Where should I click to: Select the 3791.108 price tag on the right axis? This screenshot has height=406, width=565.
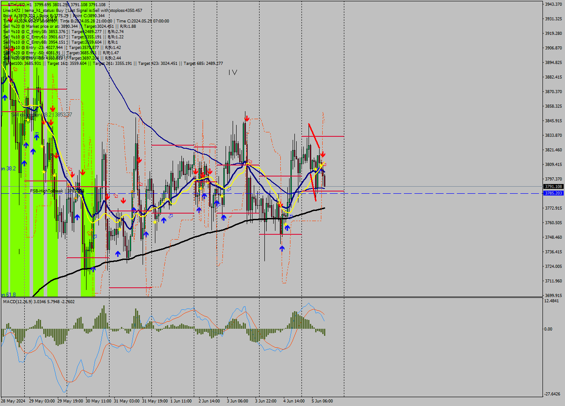[x=554, y=187]
